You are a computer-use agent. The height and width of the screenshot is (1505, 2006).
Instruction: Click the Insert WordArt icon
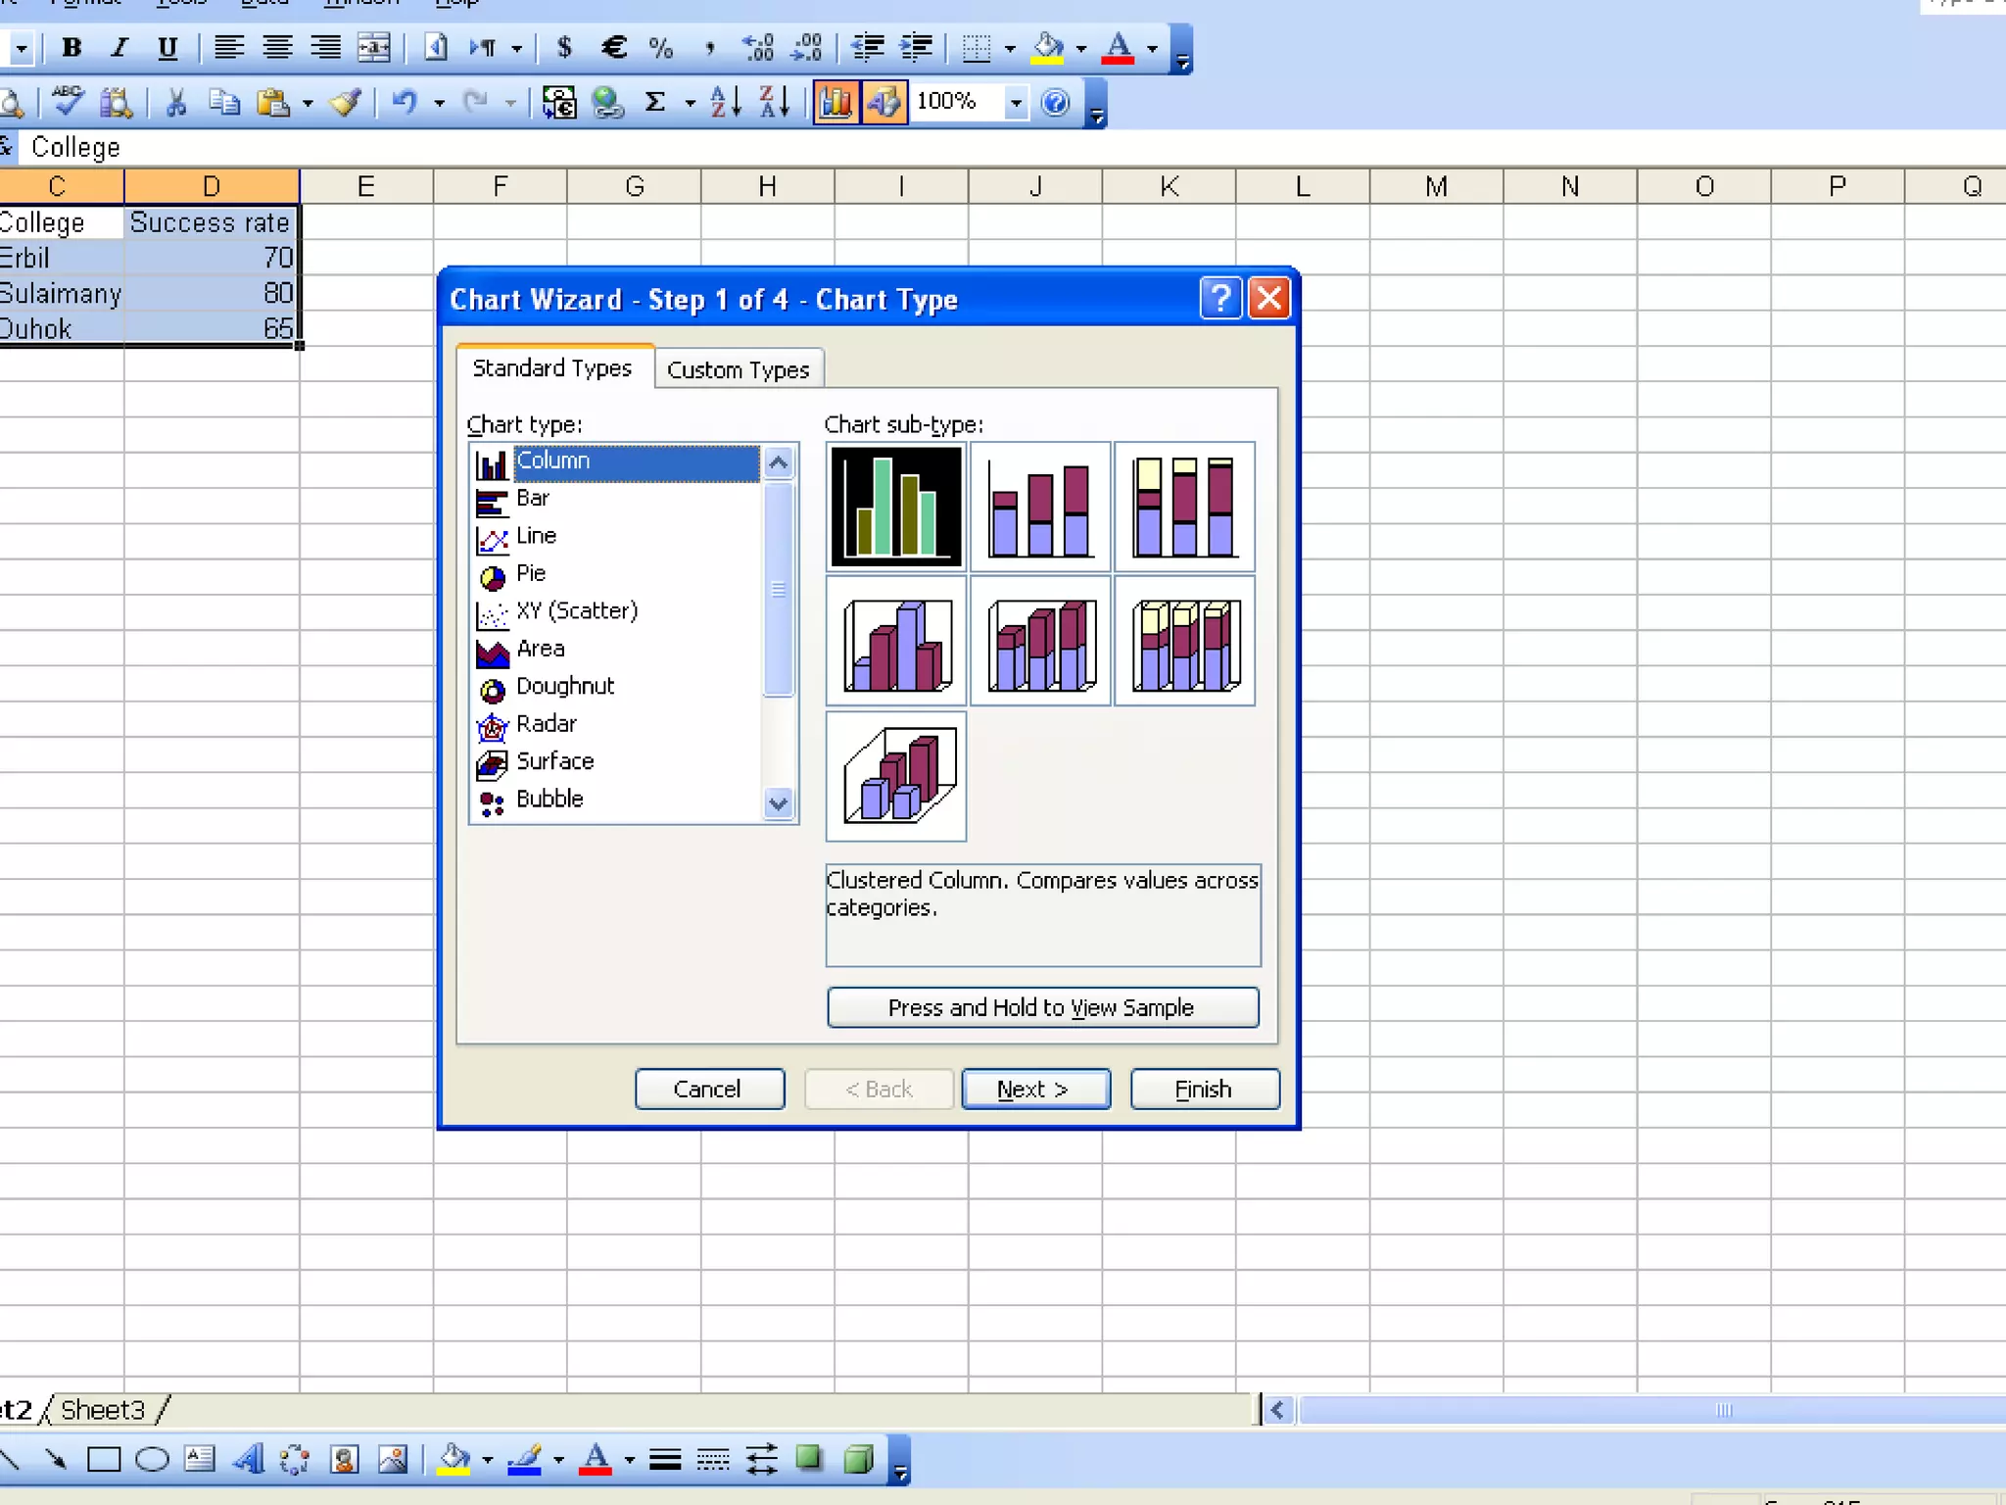point(249,1459)
